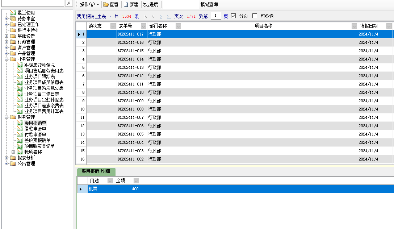
Task: Uncheck the 分页 pagination checkbox
Action: point(233,16)
